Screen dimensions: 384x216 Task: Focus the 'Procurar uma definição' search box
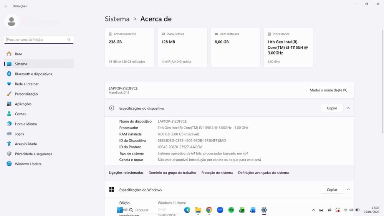tap(39, 40)
